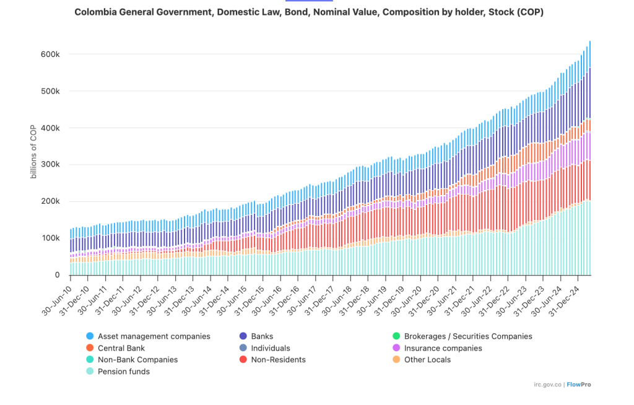
Task: Click the 300k y-axis tick label
Action: coord(50,165)
